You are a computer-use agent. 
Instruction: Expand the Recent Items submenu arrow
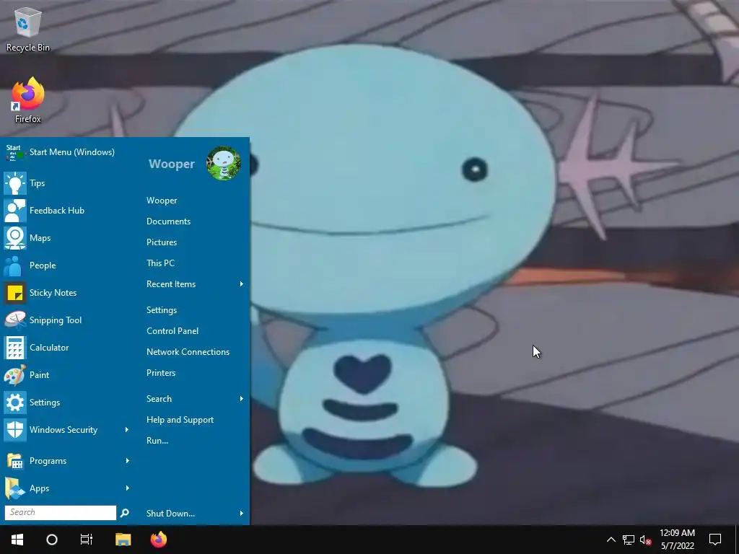click(x=241, y=284)
